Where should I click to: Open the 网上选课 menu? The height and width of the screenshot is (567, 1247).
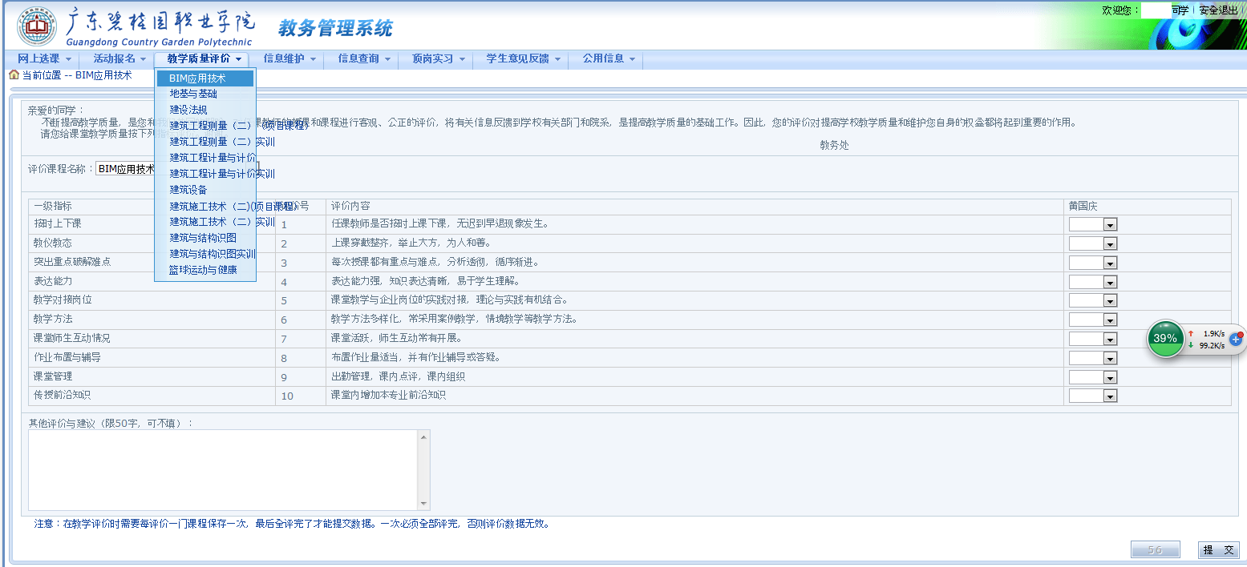coord(44,58)
